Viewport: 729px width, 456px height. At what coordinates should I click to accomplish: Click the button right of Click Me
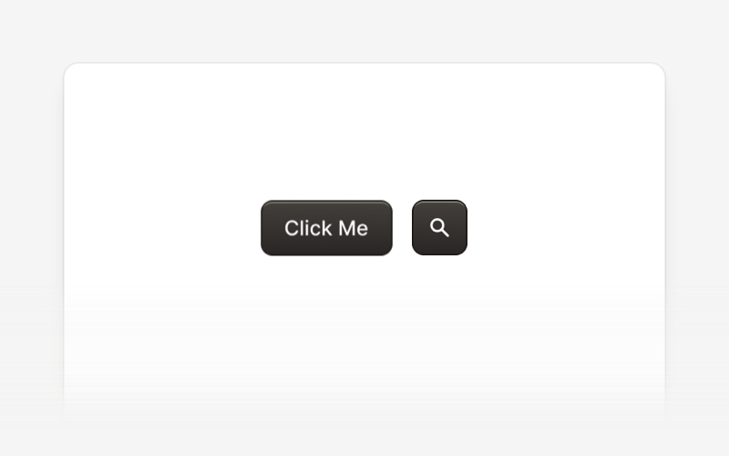tap(439, 227)
